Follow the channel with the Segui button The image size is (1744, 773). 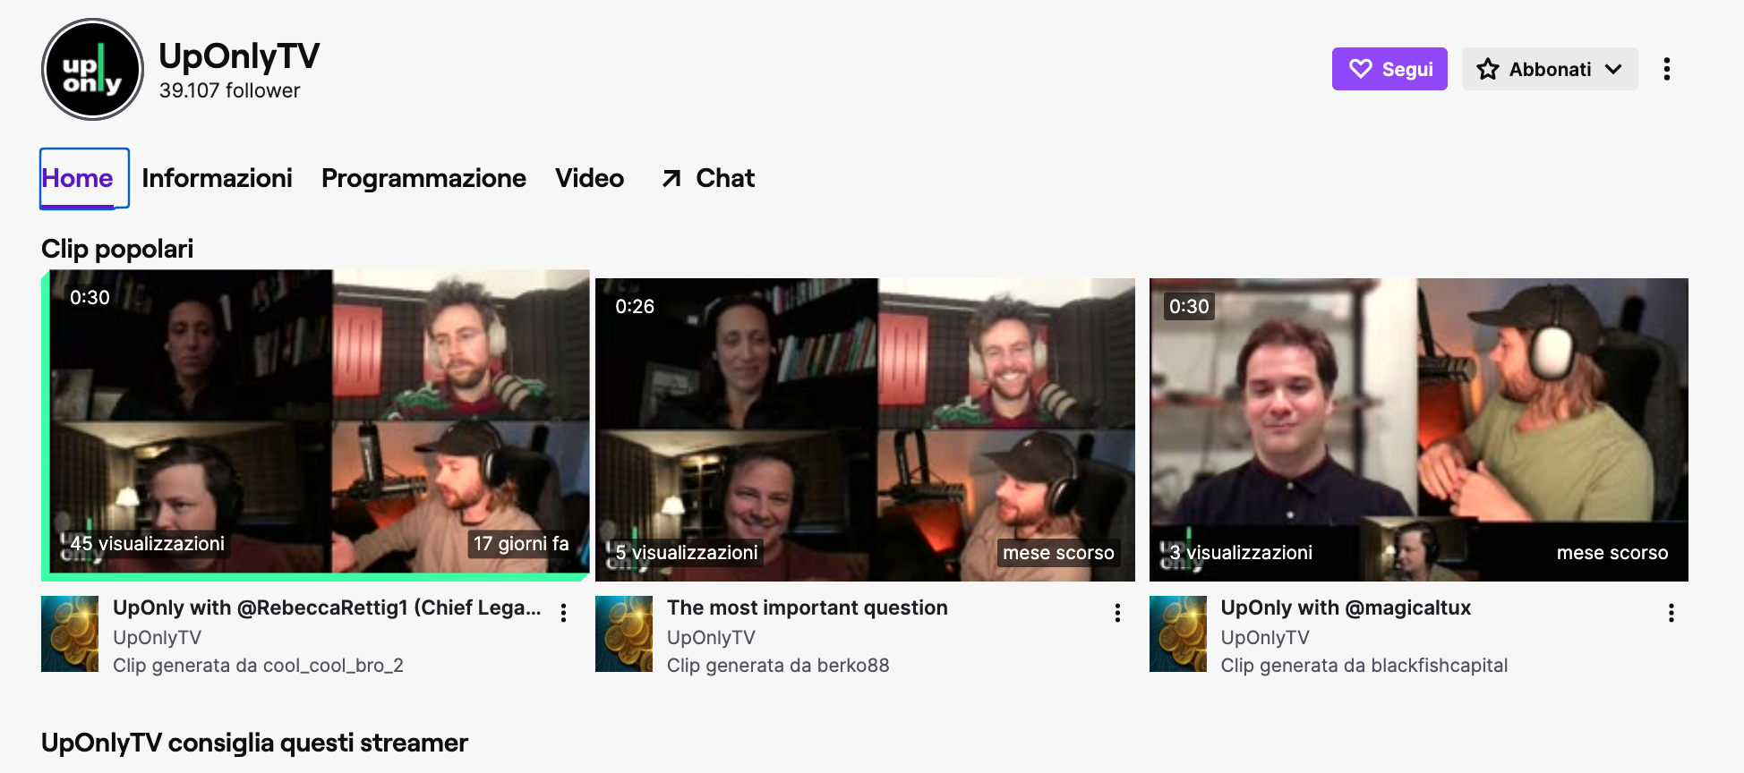(1389, 69)
